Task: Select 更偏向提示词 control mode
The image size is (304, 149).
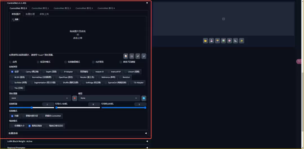Action: [30, 116]
